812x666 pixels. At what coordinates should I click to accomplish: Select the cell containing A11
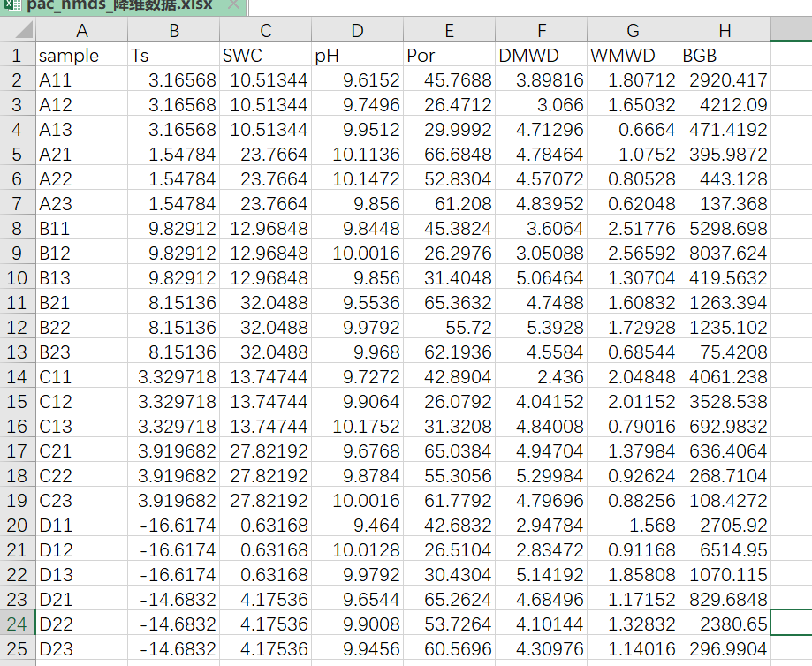[82, 79]
